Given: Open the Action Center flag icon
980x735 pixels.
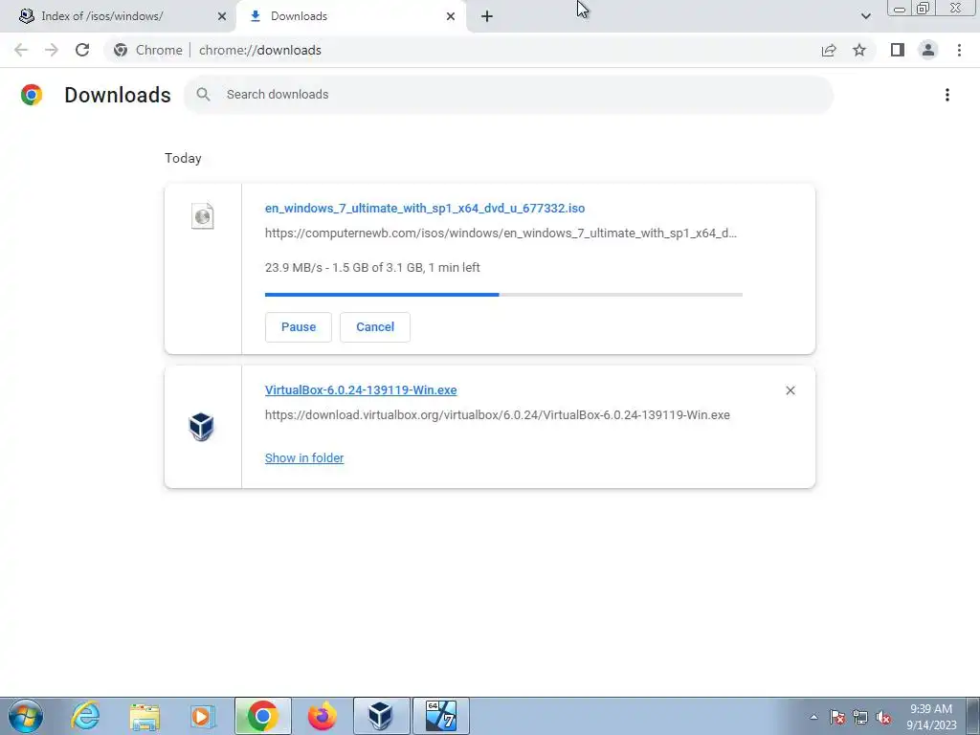Looking at the screenshot, I should click(837, 717).
